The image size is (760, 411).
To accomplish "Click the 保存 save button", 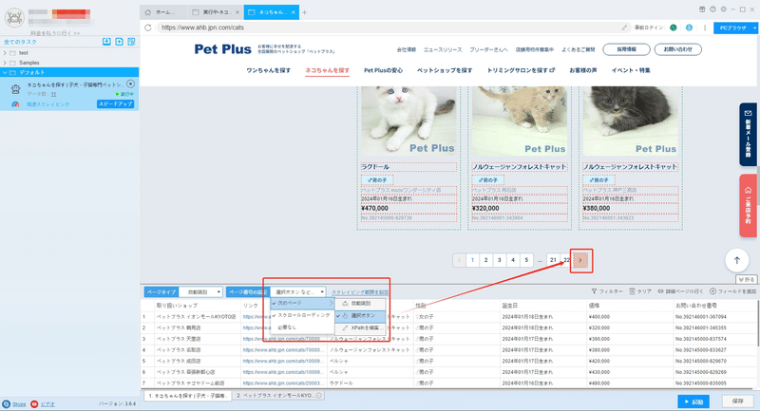I will (738, 402).
